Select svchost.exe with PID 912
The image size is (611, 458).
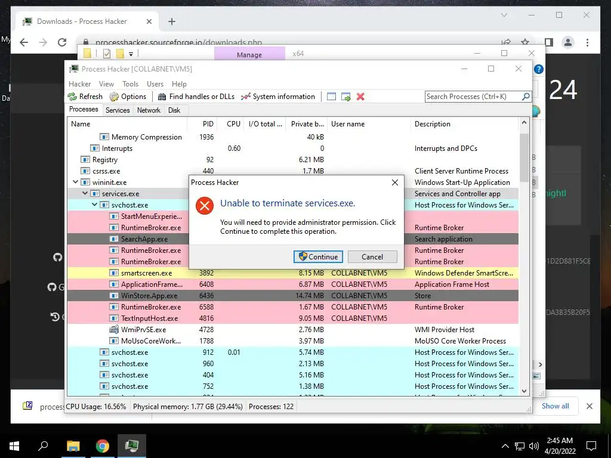pos(292,352)
